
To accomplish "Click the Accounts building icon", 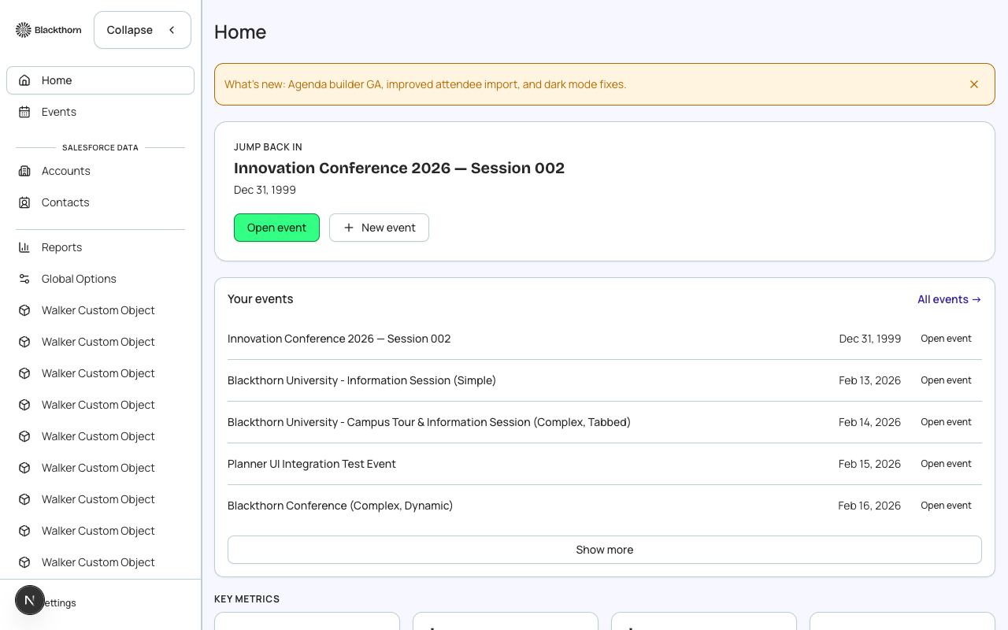I will pyautogui.click(x=24, y=171).
